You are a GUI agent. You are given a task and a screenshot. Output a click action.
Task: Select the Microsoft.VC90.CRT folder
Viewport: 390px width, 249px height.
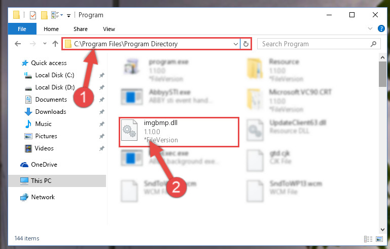[x=290, y=100]
